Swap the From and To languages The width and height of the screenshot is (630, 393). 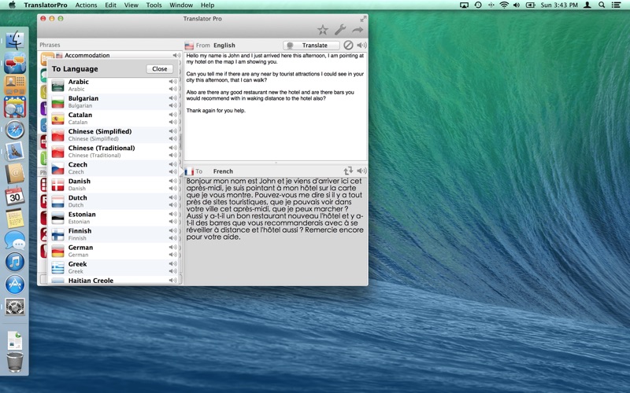pyautogui.click(x=348, y=171)
